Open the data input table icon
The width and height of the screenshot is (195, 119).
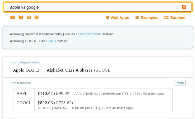29,17
